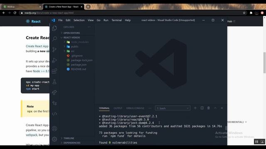This screenshot has width=266, height=149.
Task: Bookmark this page with star icon
Action: [x=244, y=13]
